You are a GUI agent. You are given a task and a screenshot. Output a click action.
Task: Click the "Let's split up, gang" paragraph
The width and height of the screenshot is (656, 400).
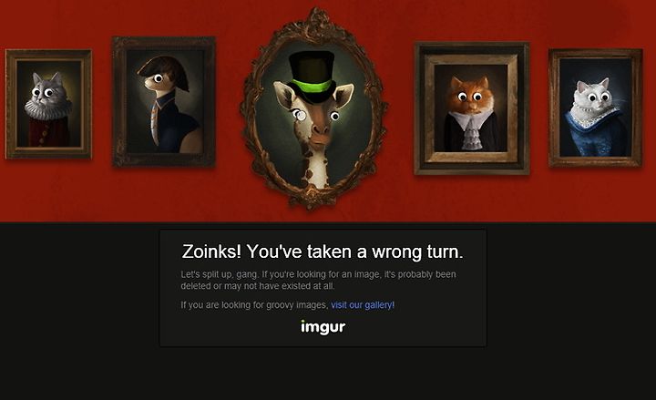318,281
